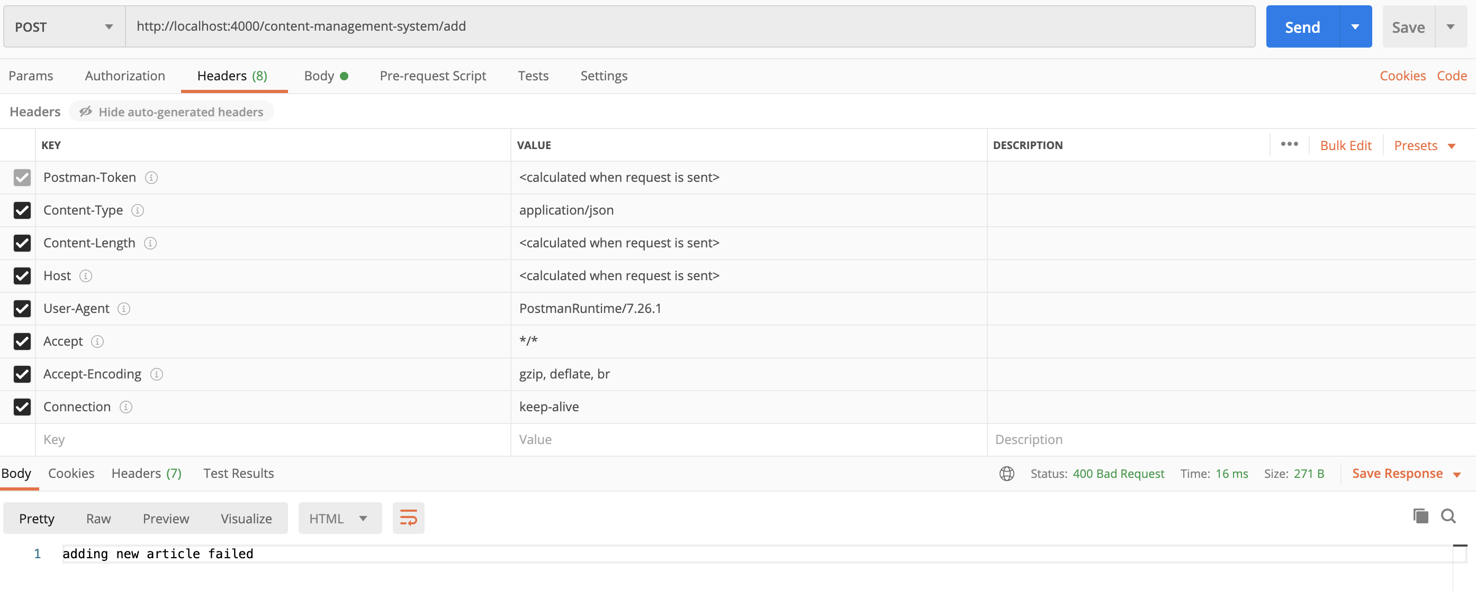
Task: Click info icon next to Content-Type
Action: coord(138,210)
